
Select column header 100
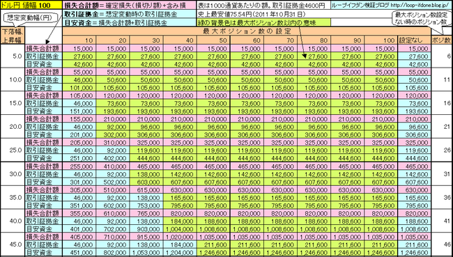coord(381,40)
